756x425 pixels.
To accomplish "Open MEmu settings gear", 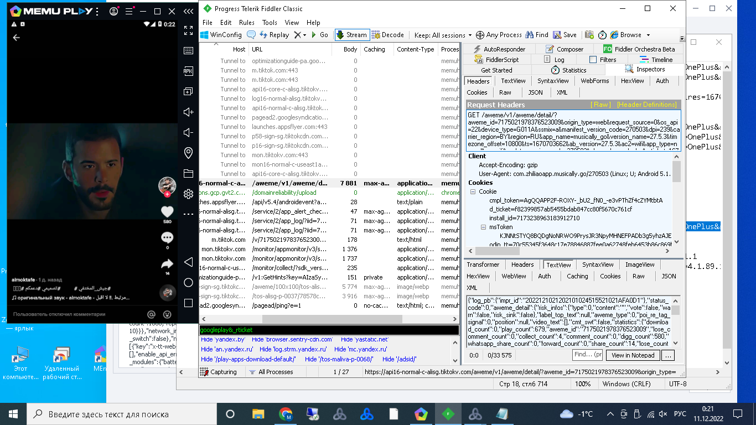I will pos(188,194).
